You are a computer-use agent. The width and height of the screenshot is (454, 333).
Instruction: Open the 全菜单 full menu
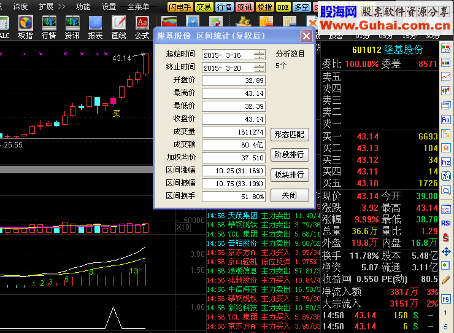coord(138,6)
